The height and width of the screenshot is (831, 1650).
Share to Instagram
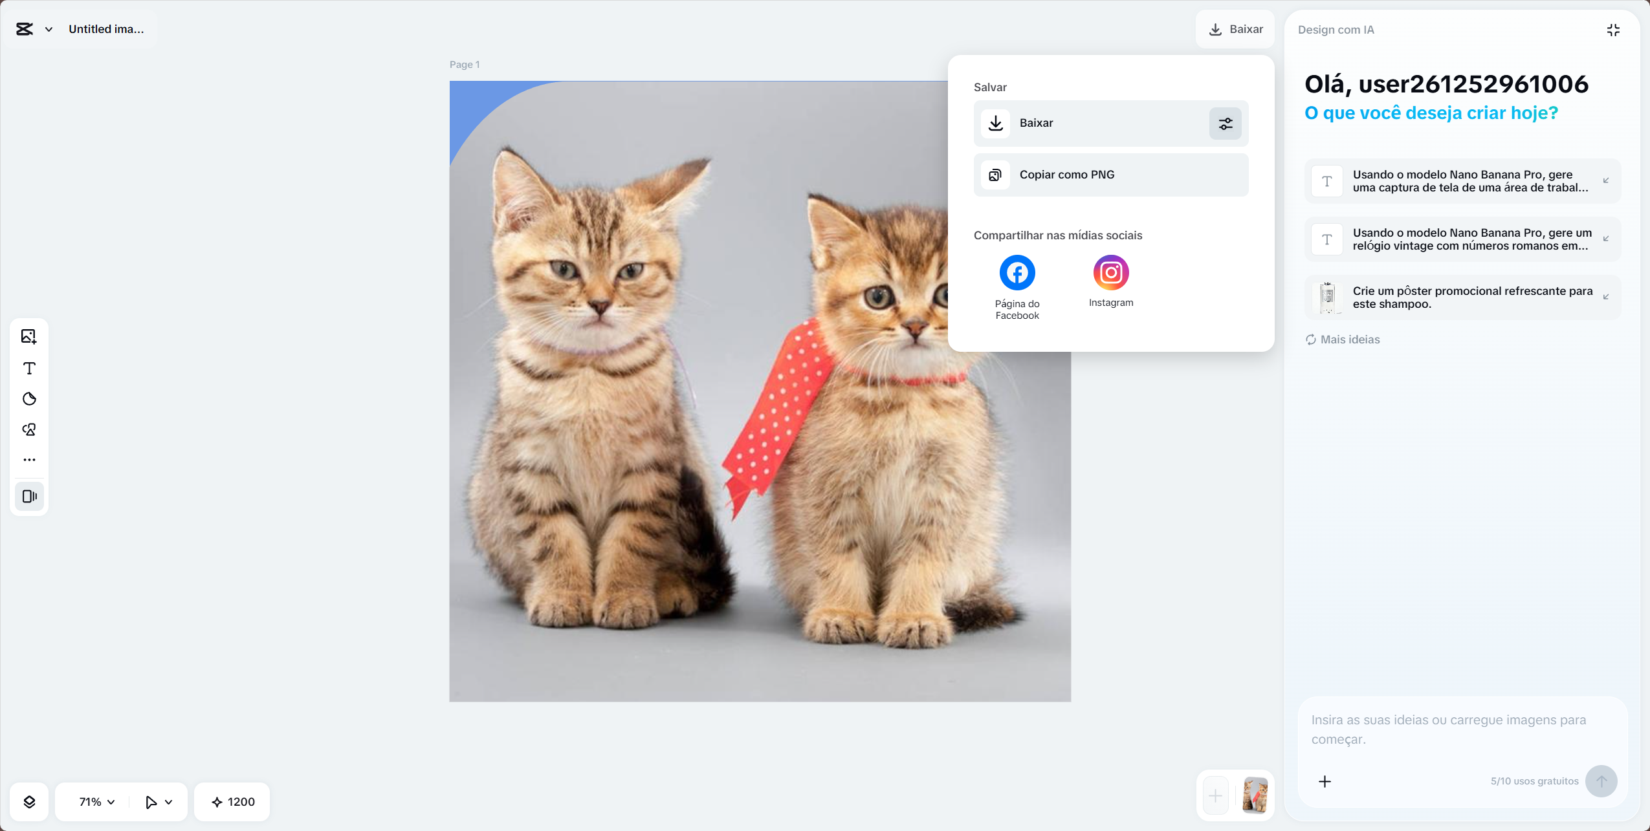tap(1111, 273)
